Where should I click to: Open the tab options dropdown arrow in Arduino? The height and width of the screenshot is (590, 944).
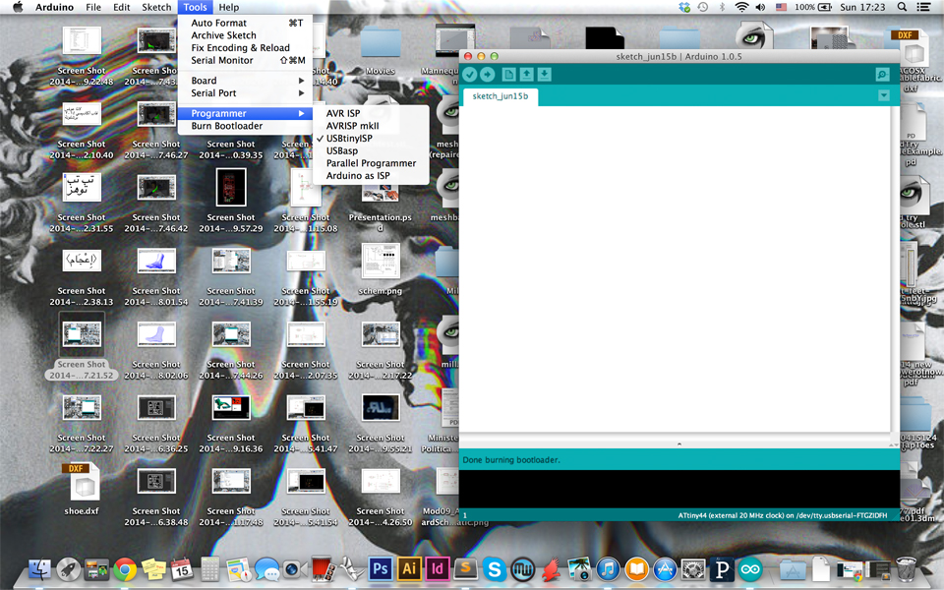(883, 95)
